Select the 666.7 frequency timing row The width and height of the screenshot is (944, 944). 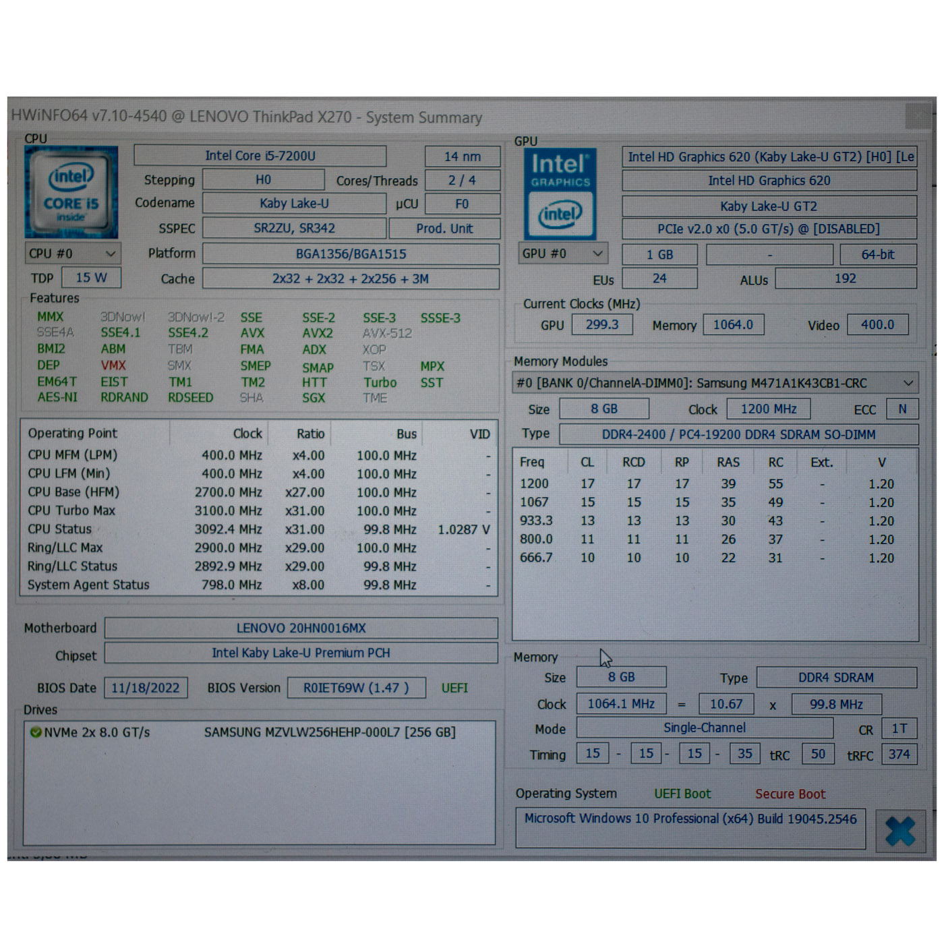[x=715, y=558]
